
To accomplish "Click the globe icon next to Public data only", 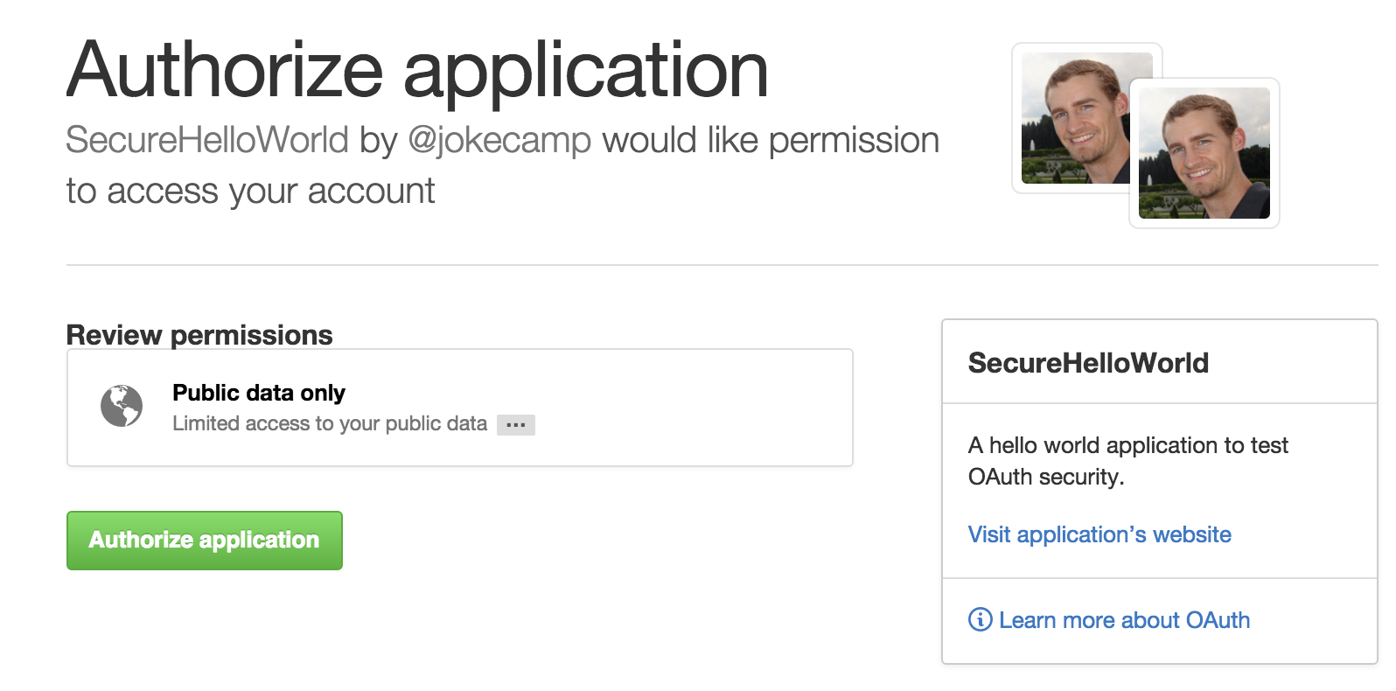I will tap(122, 405).
